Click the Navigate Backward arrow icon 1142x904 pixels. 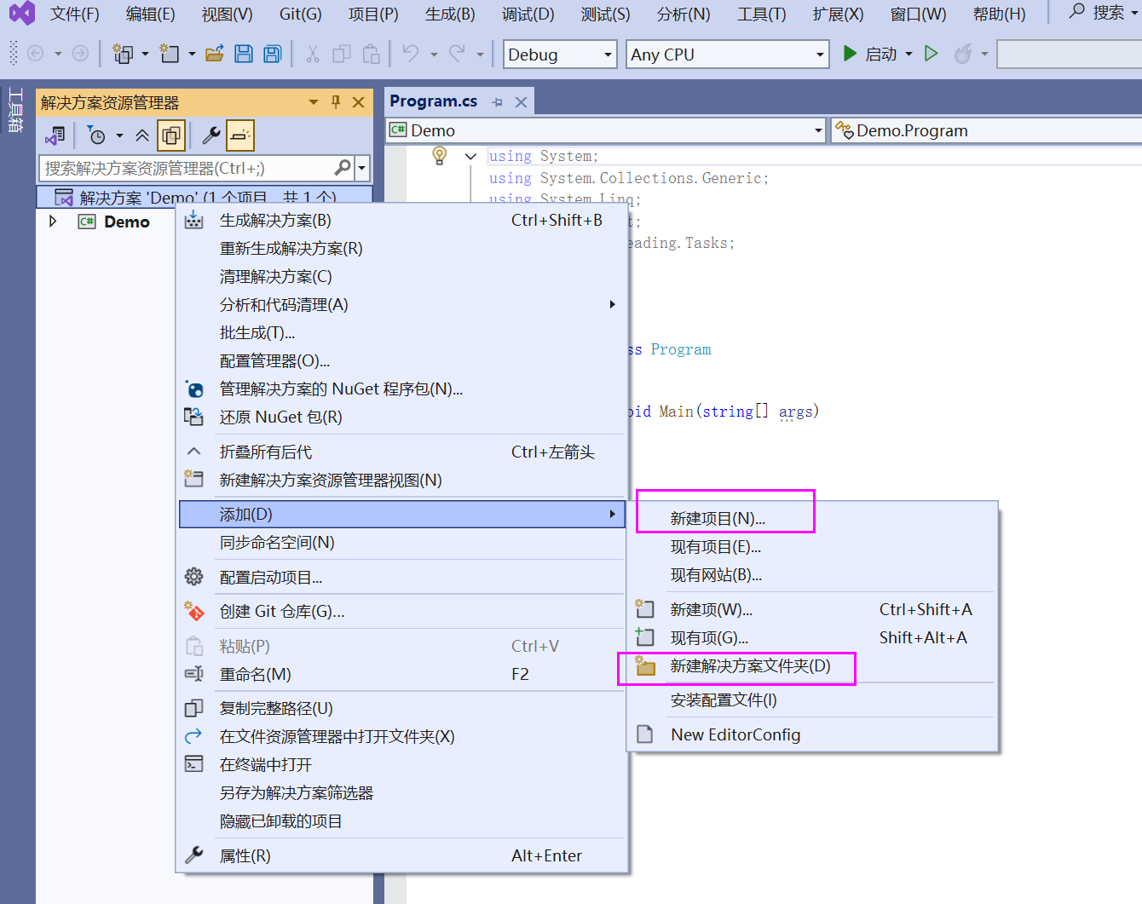coord(36,54)
